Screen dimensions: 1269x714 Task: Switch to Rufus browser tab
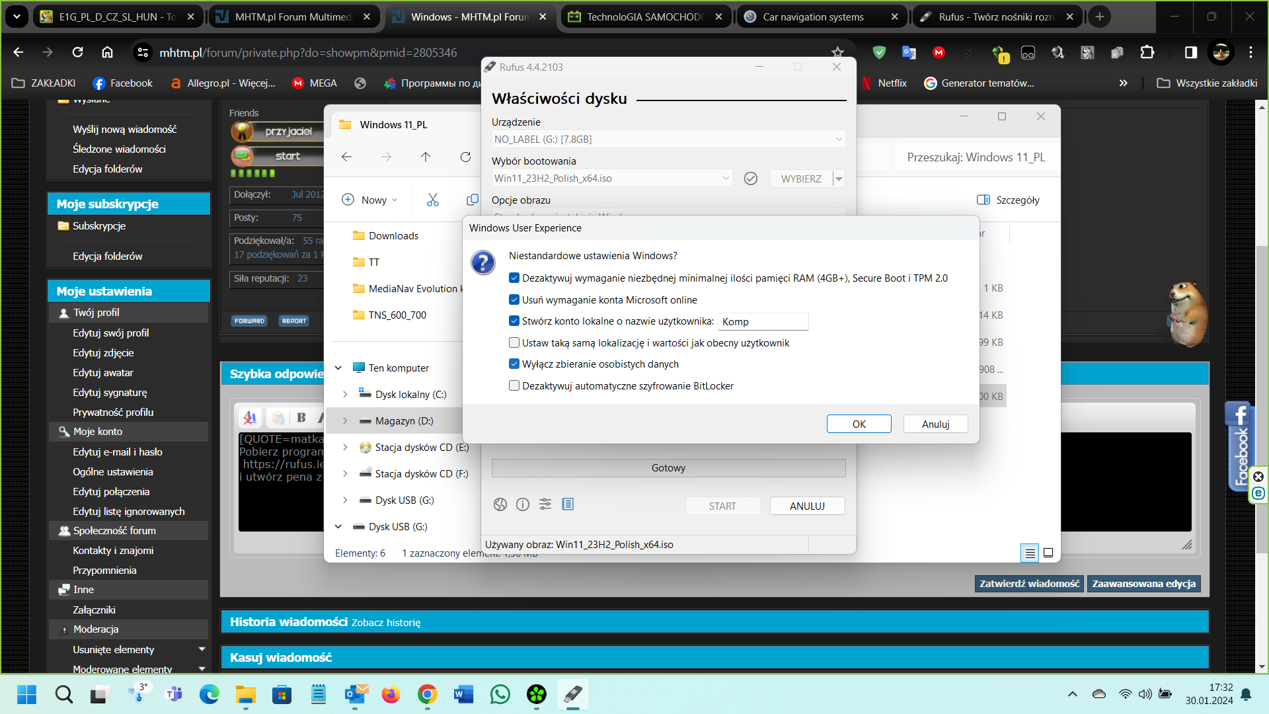[997, 17]
